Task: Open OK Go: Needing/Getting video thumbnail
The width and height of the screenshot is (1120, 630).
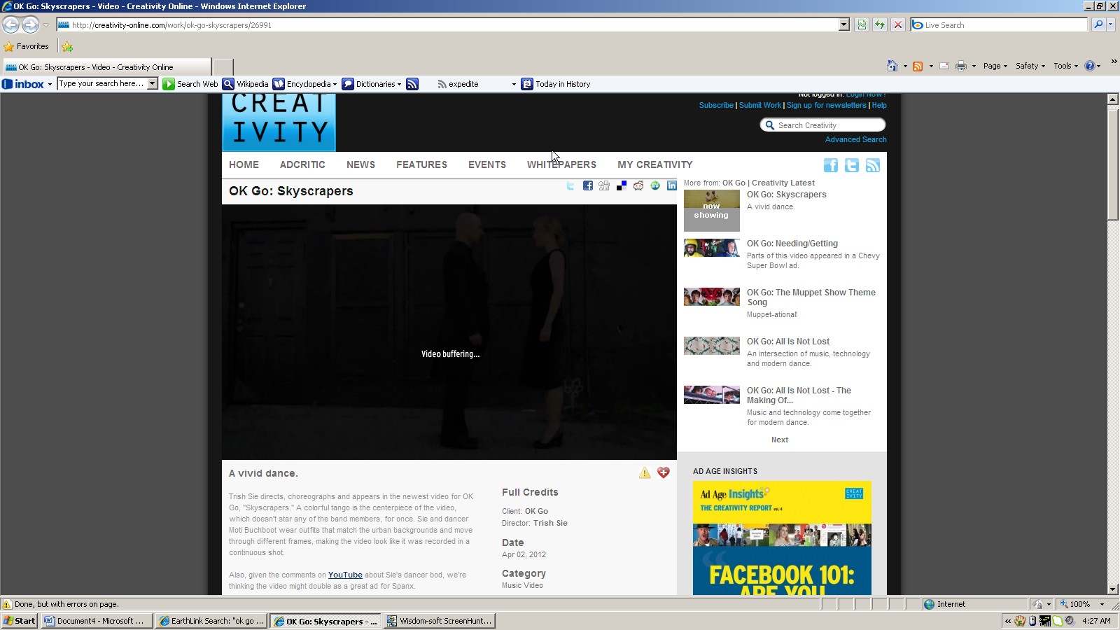Action: point(712,248)
